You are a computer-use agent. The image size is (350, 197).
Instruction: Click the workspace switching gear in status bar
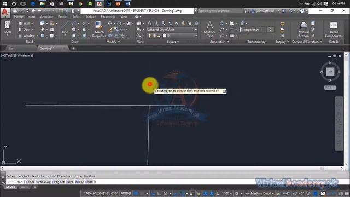click(x=237, y=193)
